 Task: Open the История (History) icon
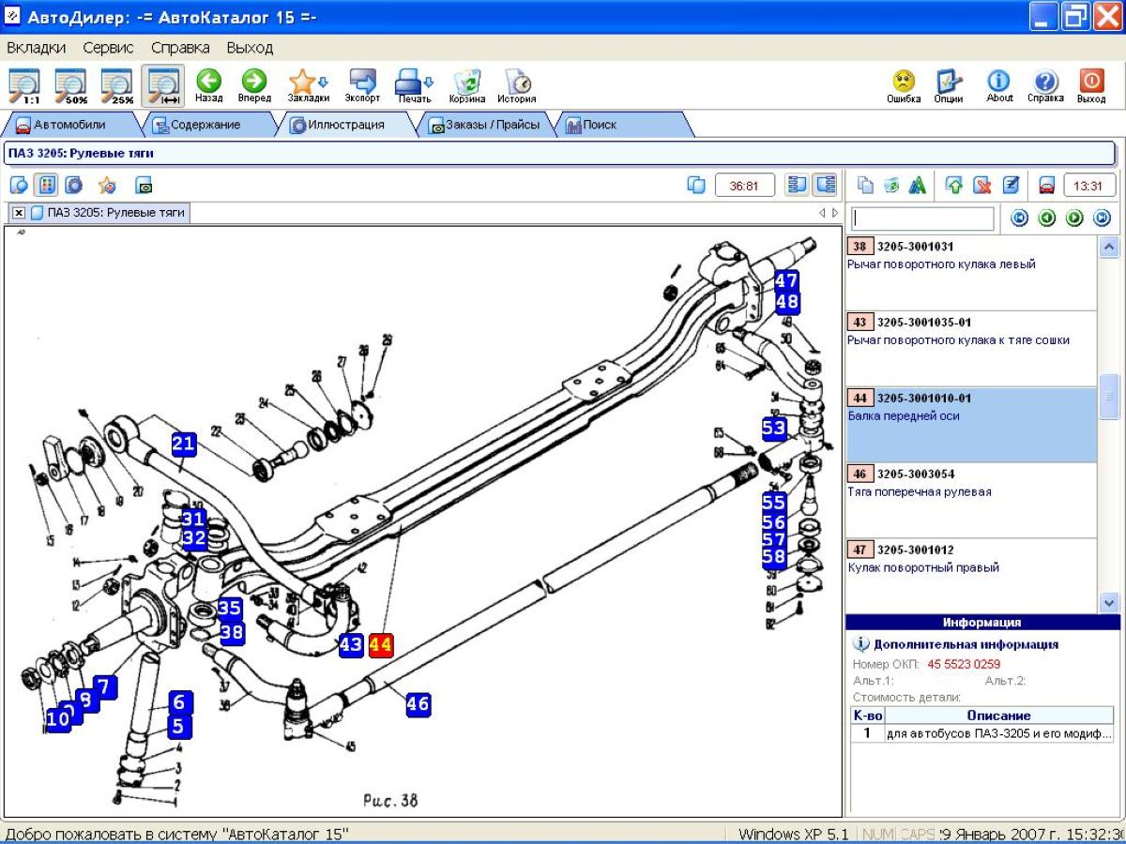517,83
